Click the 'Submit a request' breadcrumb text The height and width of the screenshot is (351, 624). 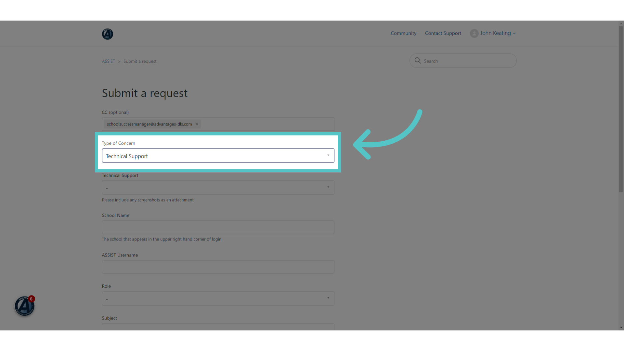[140, 61]
